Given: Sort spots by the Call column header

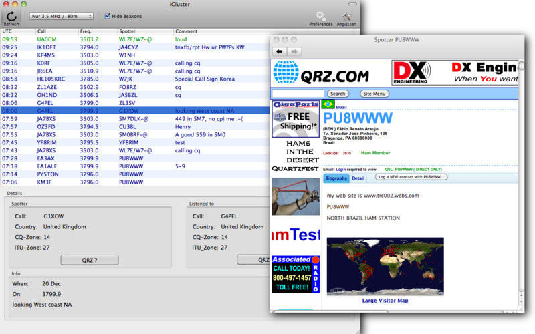Looking at the screenshot, I should (57, 31).
